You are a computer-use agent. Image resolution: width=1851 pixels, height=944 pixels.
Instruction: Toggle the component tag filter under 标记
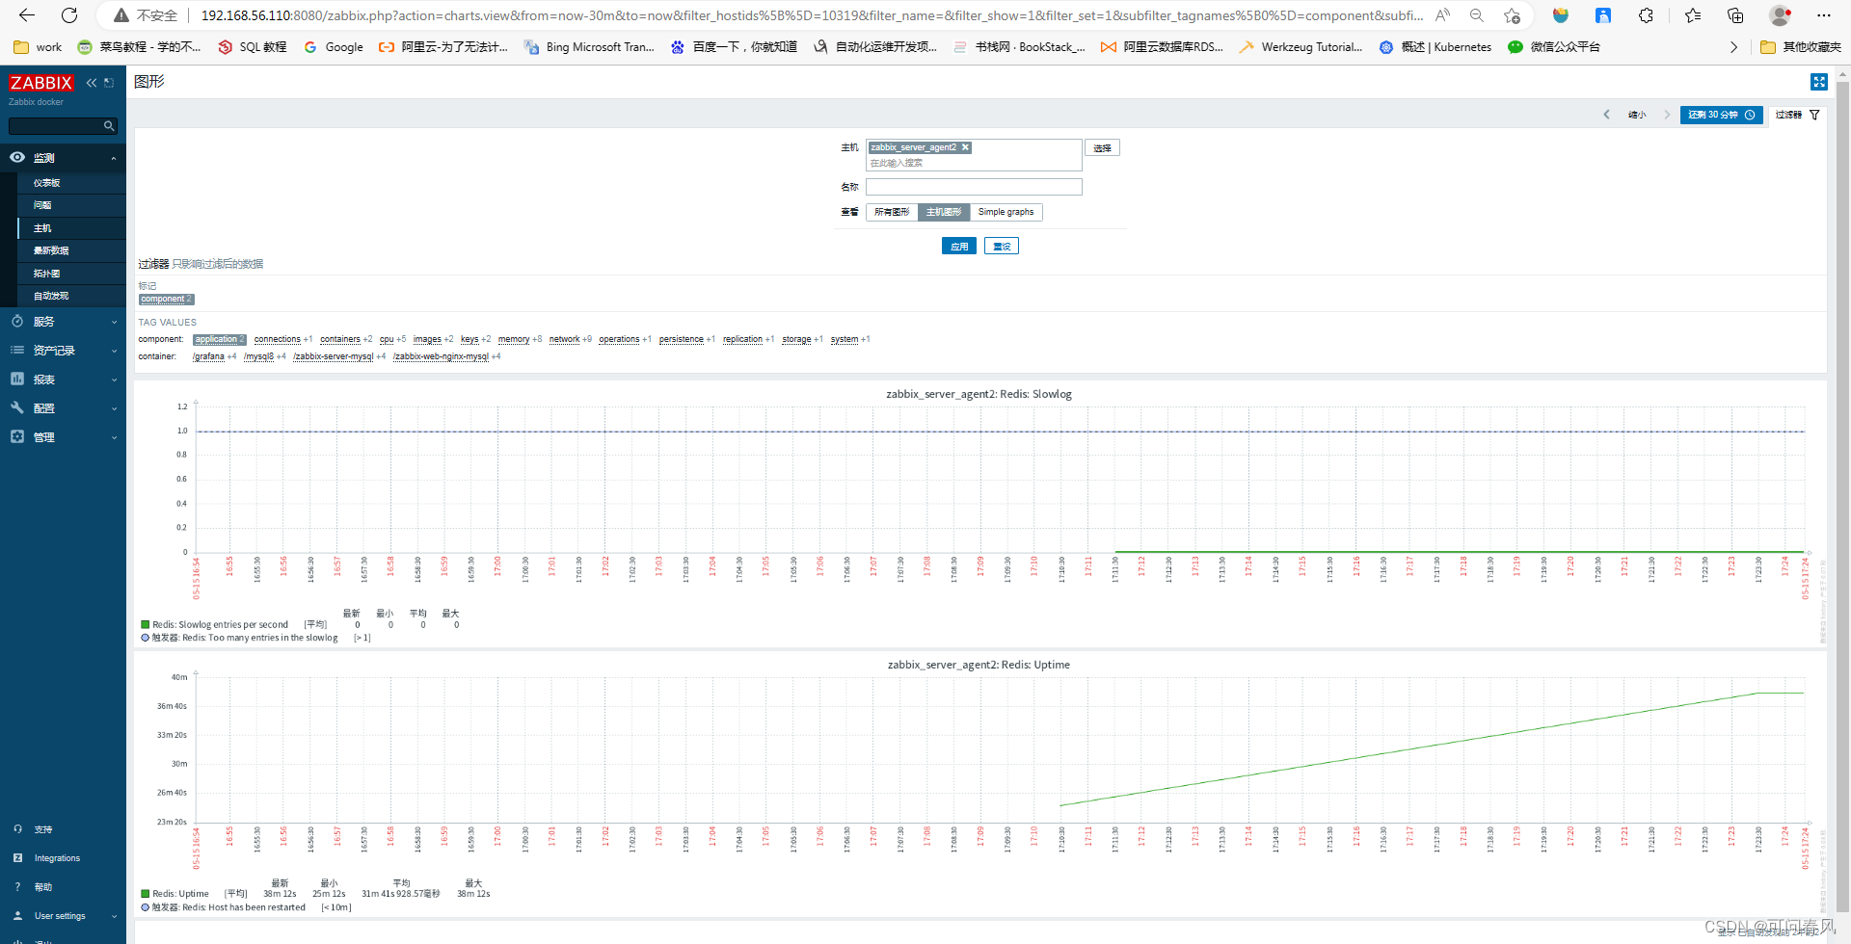tap(167, 300)
